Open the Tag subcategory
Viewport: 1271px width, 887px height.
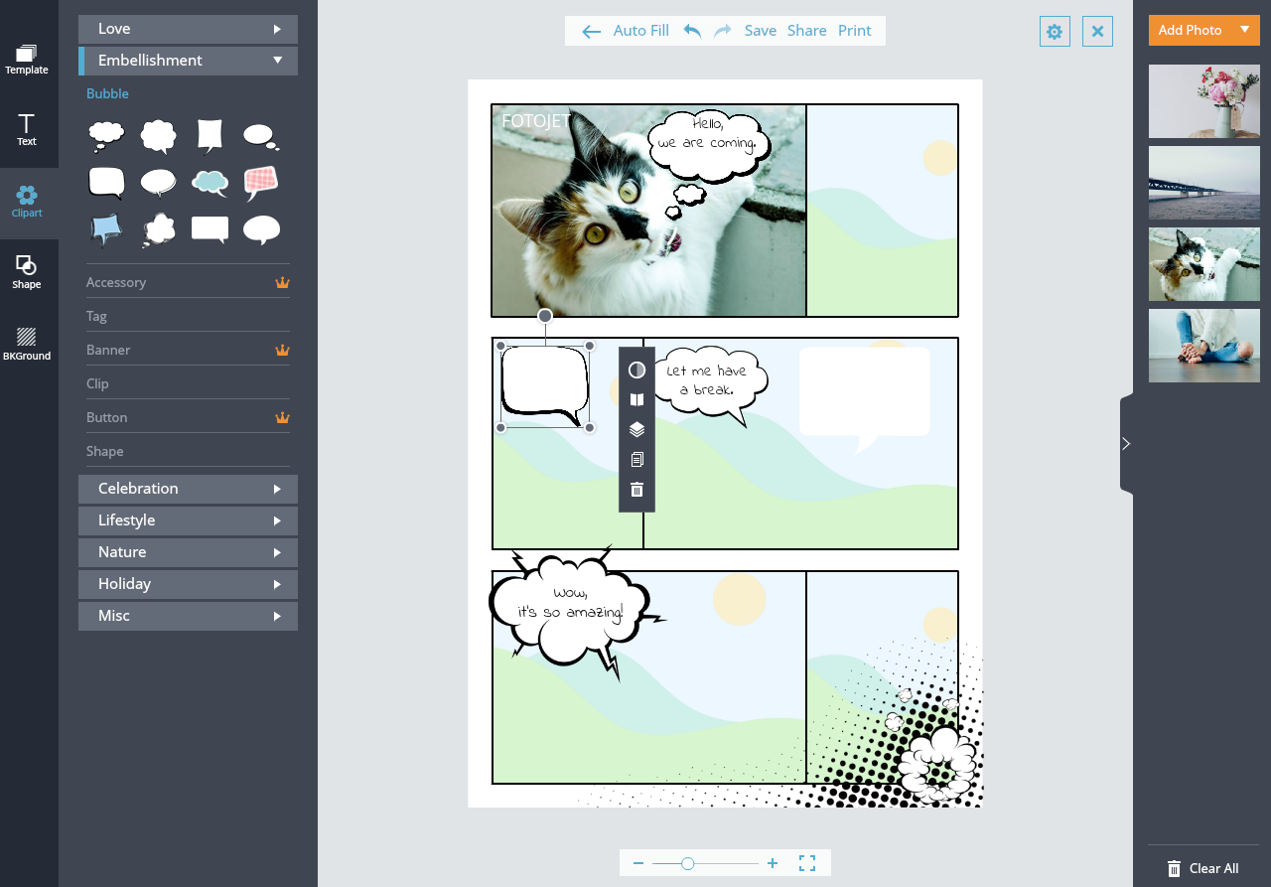point(188,316)
